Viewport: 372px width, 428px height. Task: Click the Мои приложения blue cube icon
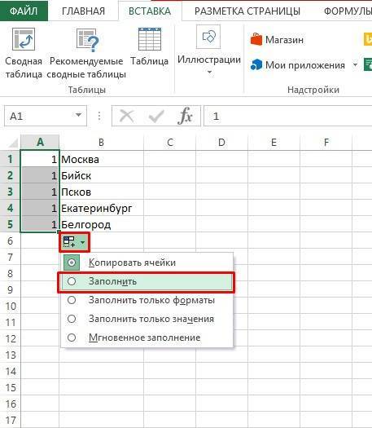tap(256, 65)
